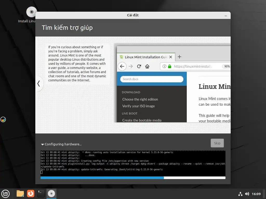Click the 'Cài đặt' window title
Image resolution: width=266 pixels, height=199 pixels.
[133, 15]
